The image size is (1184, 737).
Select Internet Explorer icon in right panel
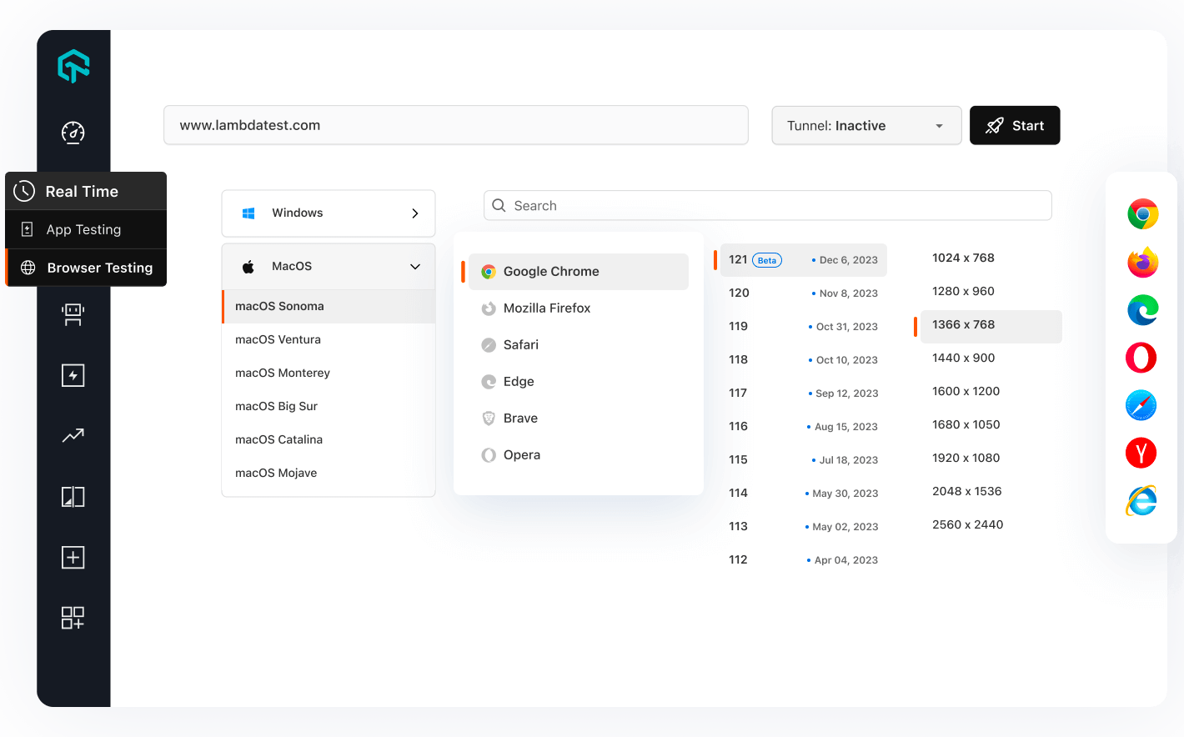1141,500
